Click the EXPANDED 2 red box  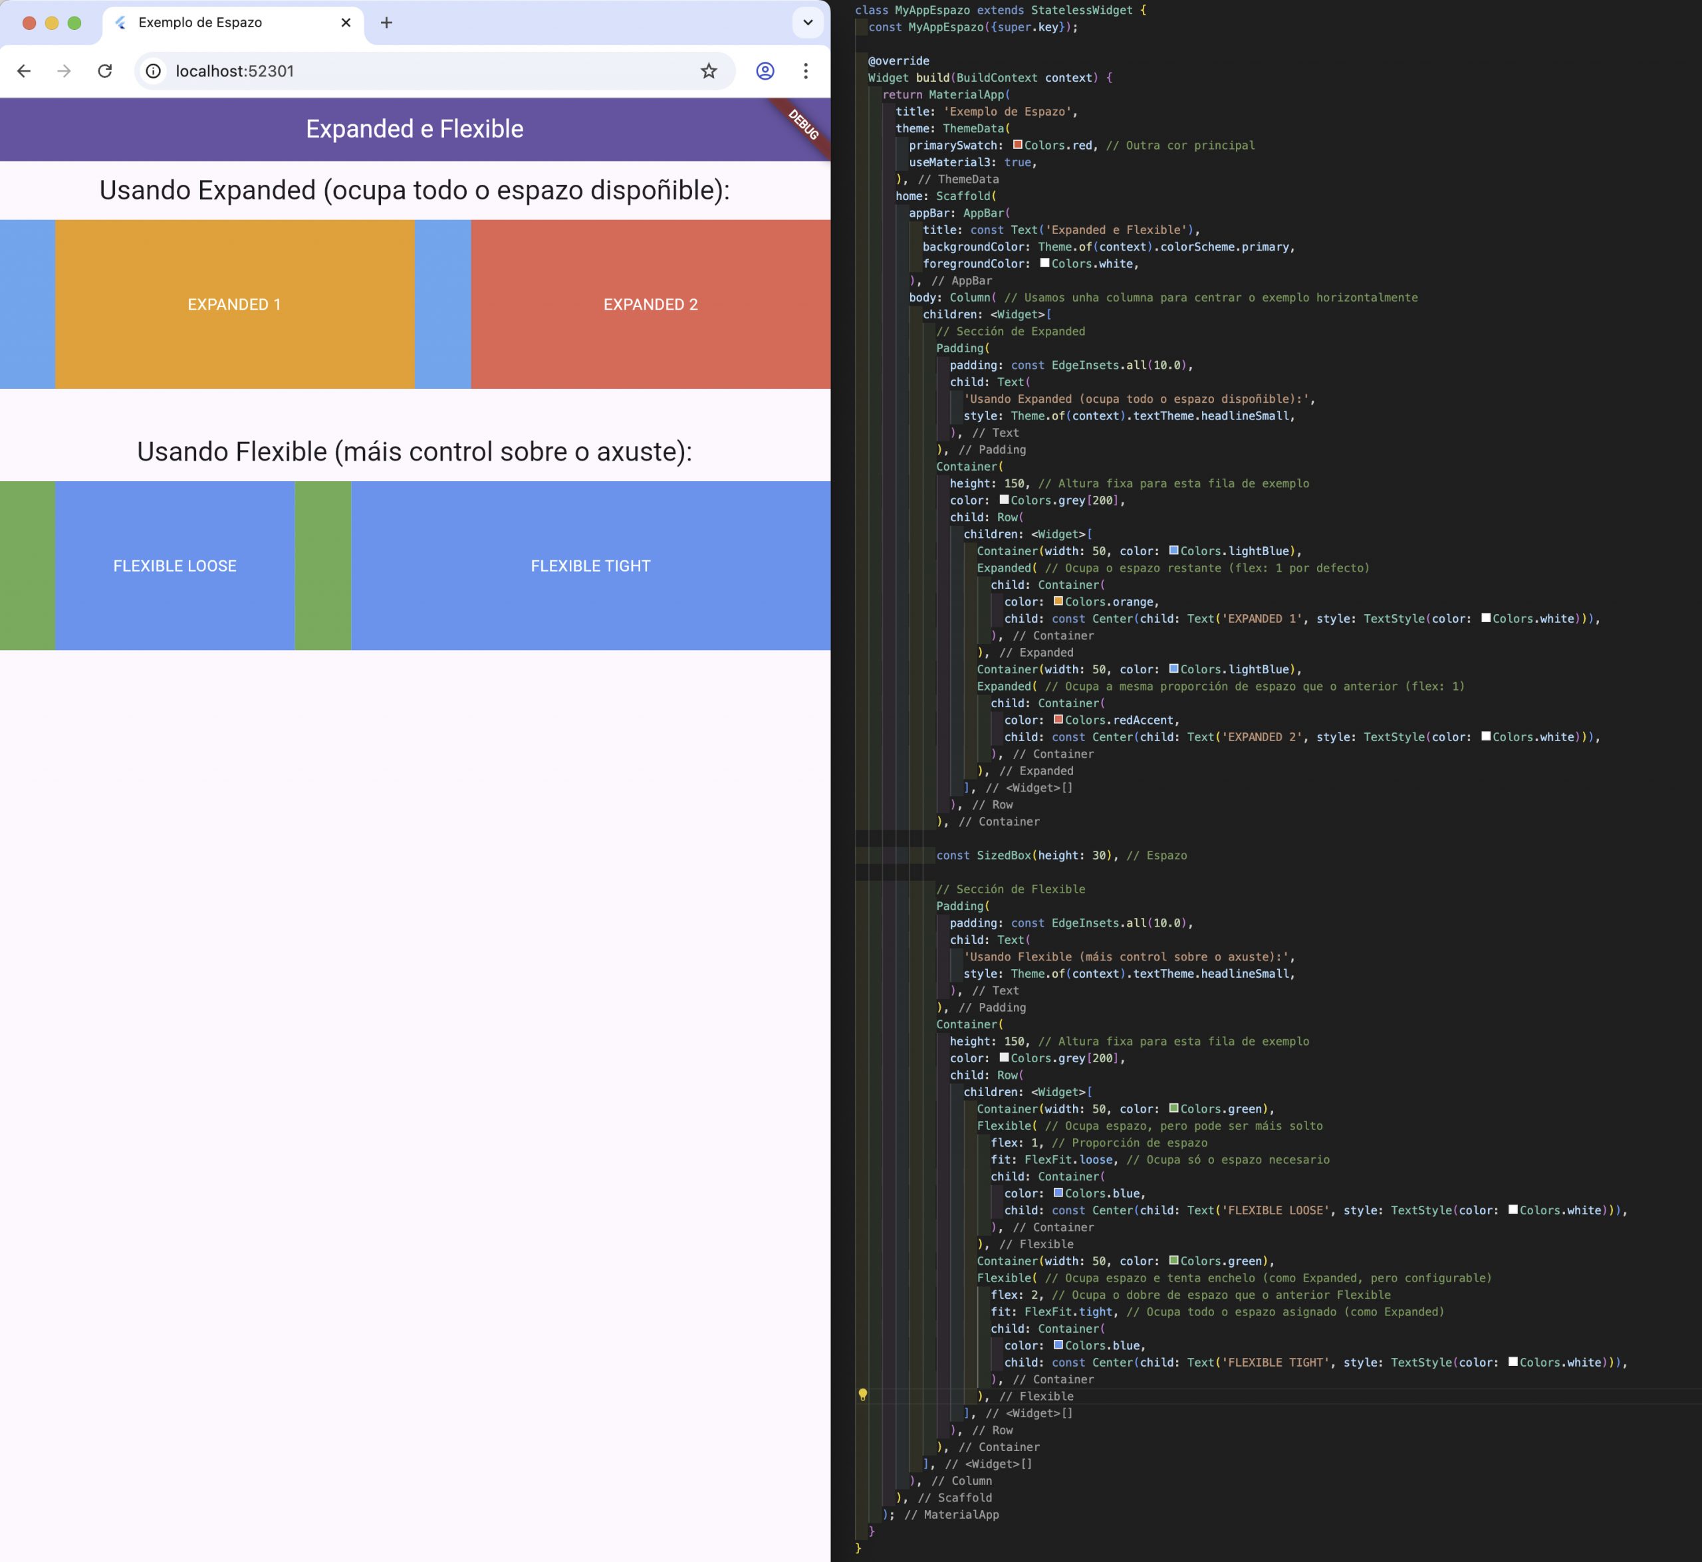pyautogui.click(x=650, y=304)
